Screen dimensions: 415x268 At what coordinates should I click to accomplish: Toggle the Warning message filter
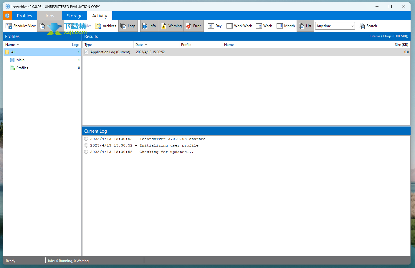(171, 26)
